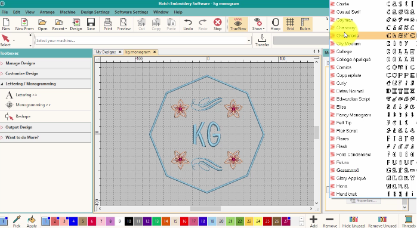417x228 pixels.
Task: Open Print Preview icon
Action: tap(123, 24)
